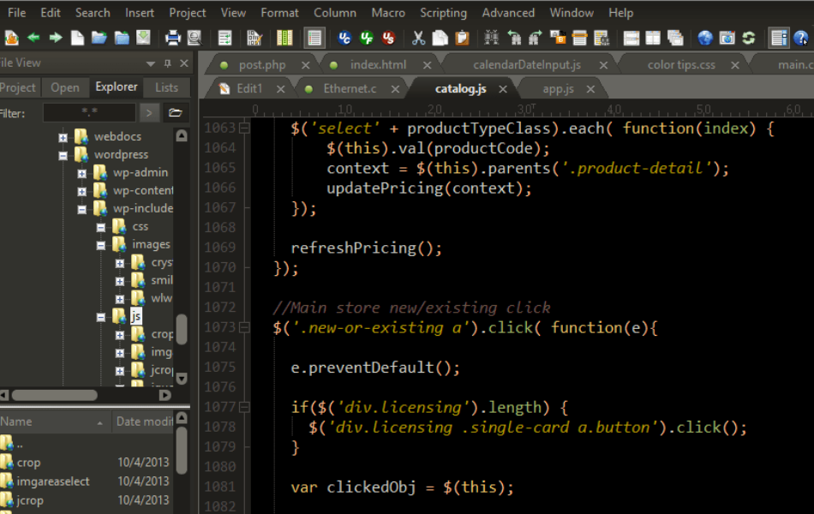
Task: Click the Filter input field
Action: tap(89, 113)
